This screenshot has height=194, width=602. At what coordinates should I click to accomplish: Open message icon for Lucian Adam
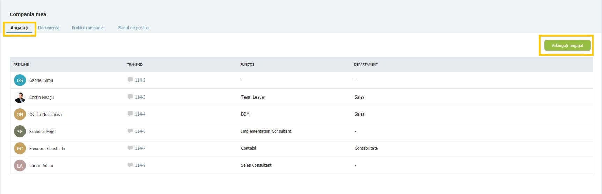point(130,165)
